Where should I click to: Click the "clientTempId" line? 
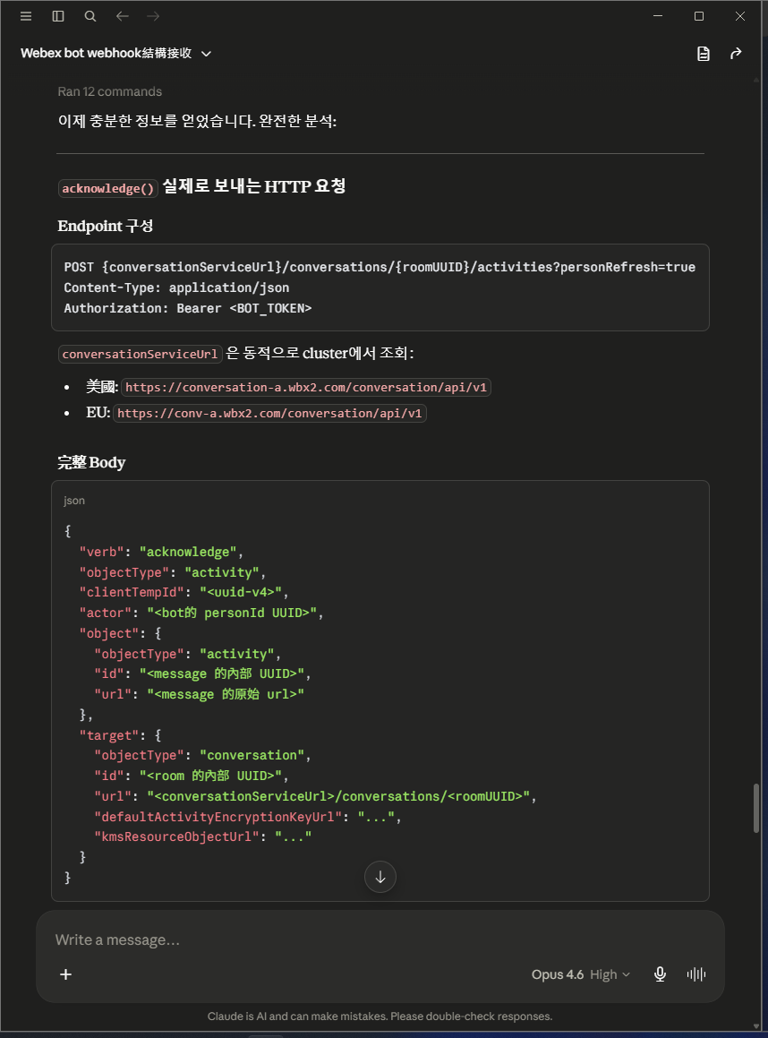tap(183, 593)
